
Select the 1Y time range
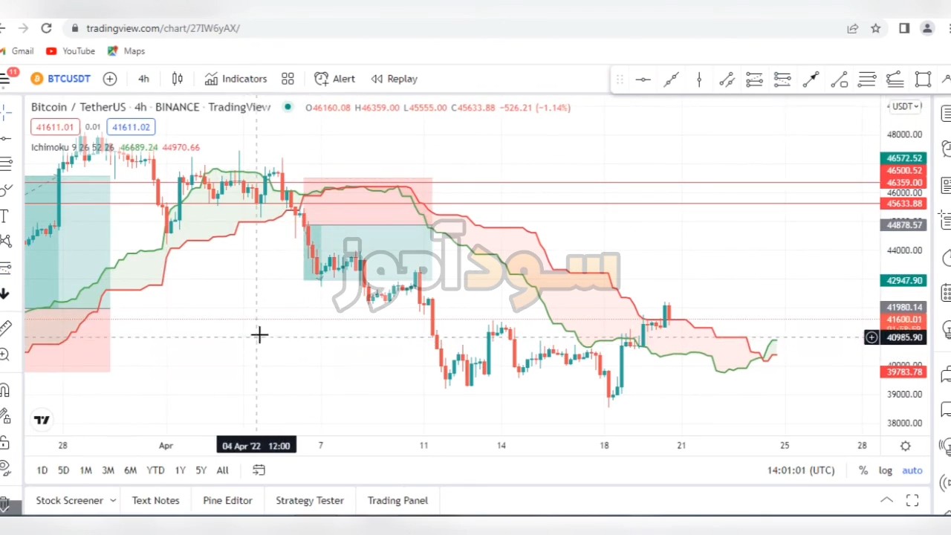[x=180, y=470]
